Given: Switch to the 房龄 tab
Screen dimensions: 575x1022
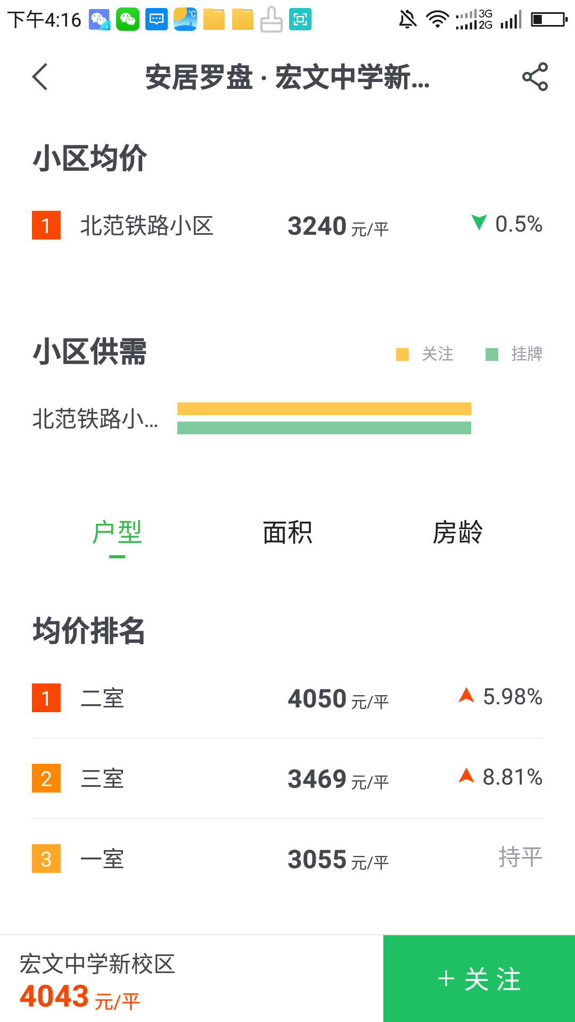Looking at the screenshot, I should pos(457,533).
